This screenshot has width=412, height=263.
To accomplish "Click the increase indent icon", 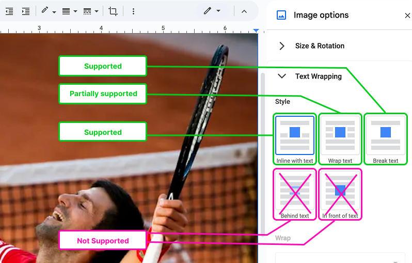I will (x=25, y=11).
